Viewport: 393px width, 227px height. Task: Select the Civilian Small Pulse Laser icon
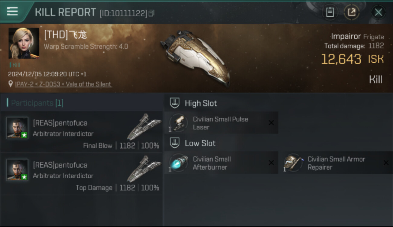tap(179, 123)
